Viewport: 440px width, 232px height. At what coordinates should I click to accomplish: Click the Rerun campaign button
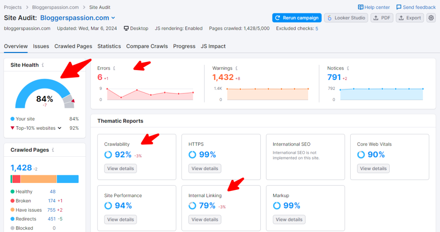point(297,18)
